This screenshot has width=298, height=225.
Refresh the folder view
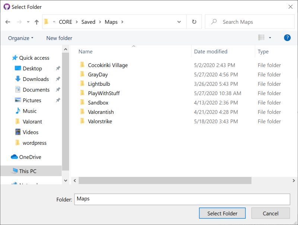coord(194,22)
